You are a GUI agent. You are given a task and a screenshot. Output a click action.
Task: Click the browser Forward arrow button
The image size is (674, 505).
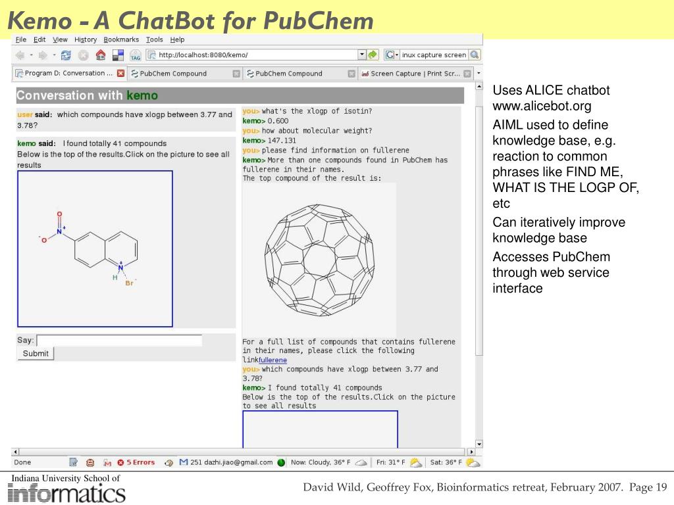pos(43,55)
